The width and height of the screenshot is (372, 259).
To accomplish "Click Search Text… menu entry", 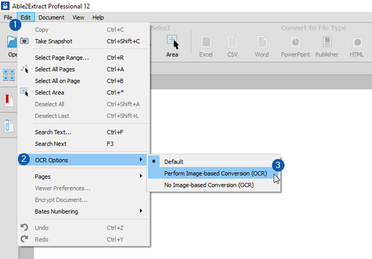I will click(x=83, y=132).
